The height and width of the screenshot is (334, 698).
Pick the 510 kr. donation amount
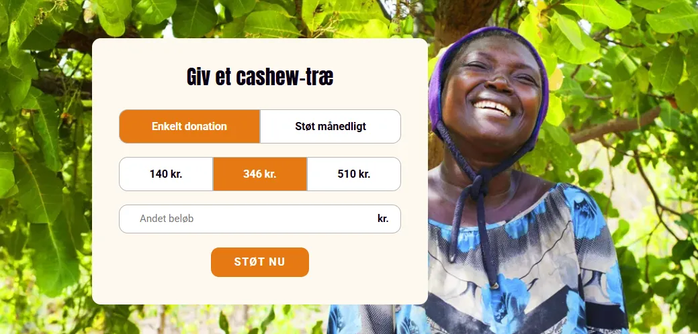(354, 174)
